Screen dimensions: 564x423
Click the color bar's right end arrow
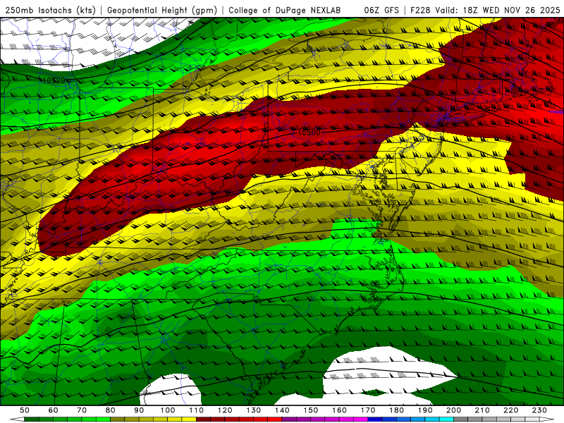pos(547,419)
